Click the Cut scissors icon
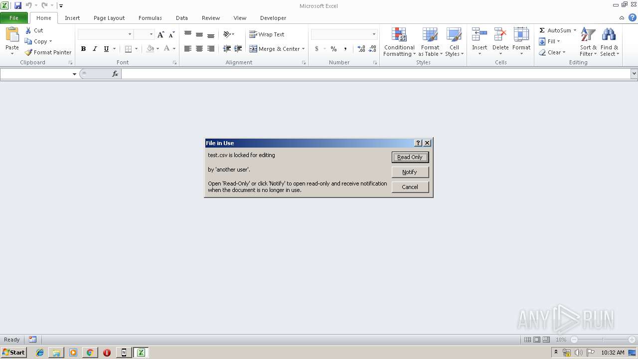Image resolution: width=638 pixels, height=359 pixels. pyautogui.click(x=28, y=30)
